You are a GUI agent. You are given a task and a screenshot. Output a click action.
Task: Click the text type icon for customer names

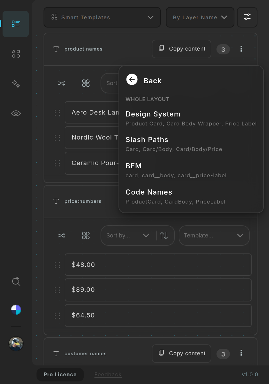56,354
